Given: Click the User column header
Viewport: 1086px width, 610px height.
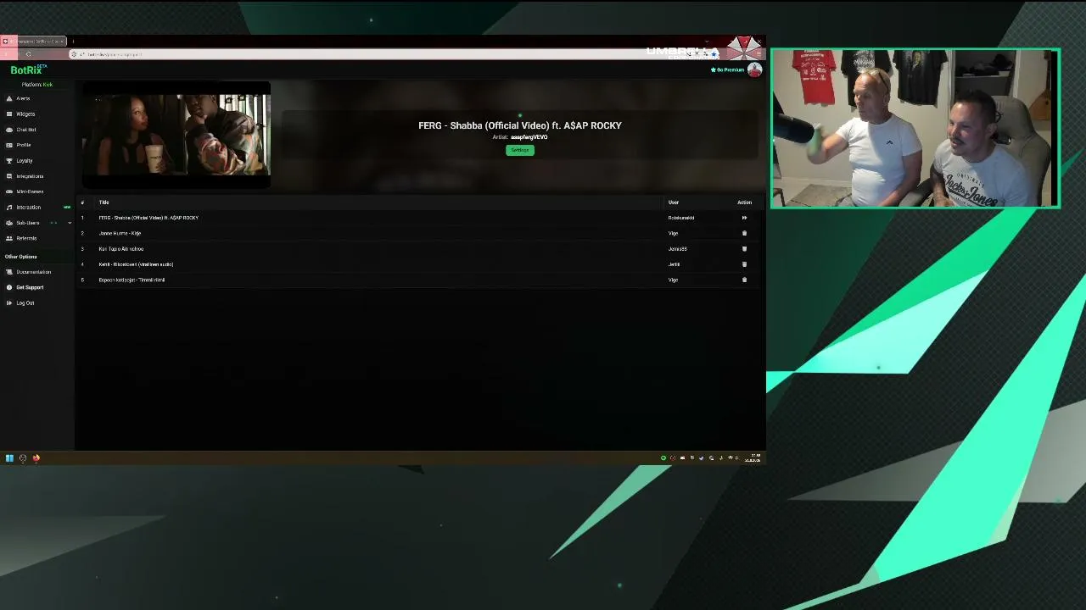Looking at the screenshot, I should pyautogui.click(x=673, y=202).
